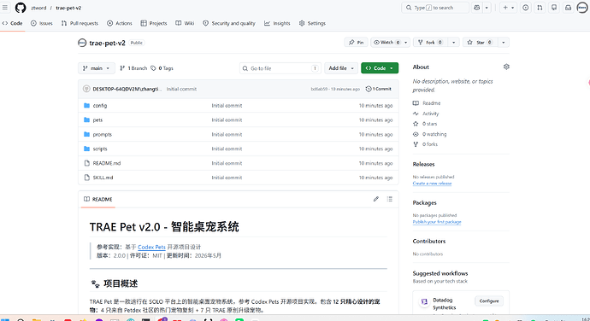Screen dimensions: 590x321
Task: Open the prompts folder
Action: click(103, 134)
